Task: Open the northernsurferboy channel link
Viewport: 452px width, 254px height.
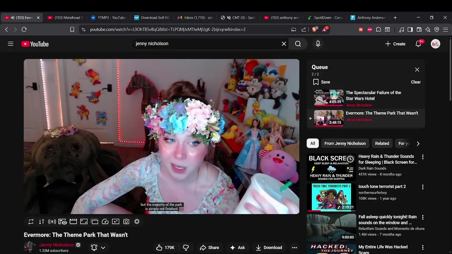Action: pos(373,193)
